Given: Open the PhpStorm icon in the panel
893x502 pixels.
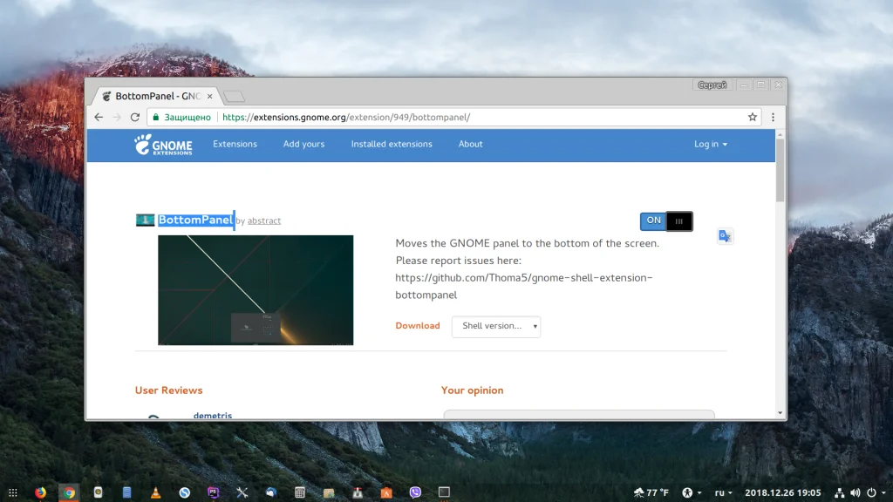Looking at the screenshot, I should point(213,492).
